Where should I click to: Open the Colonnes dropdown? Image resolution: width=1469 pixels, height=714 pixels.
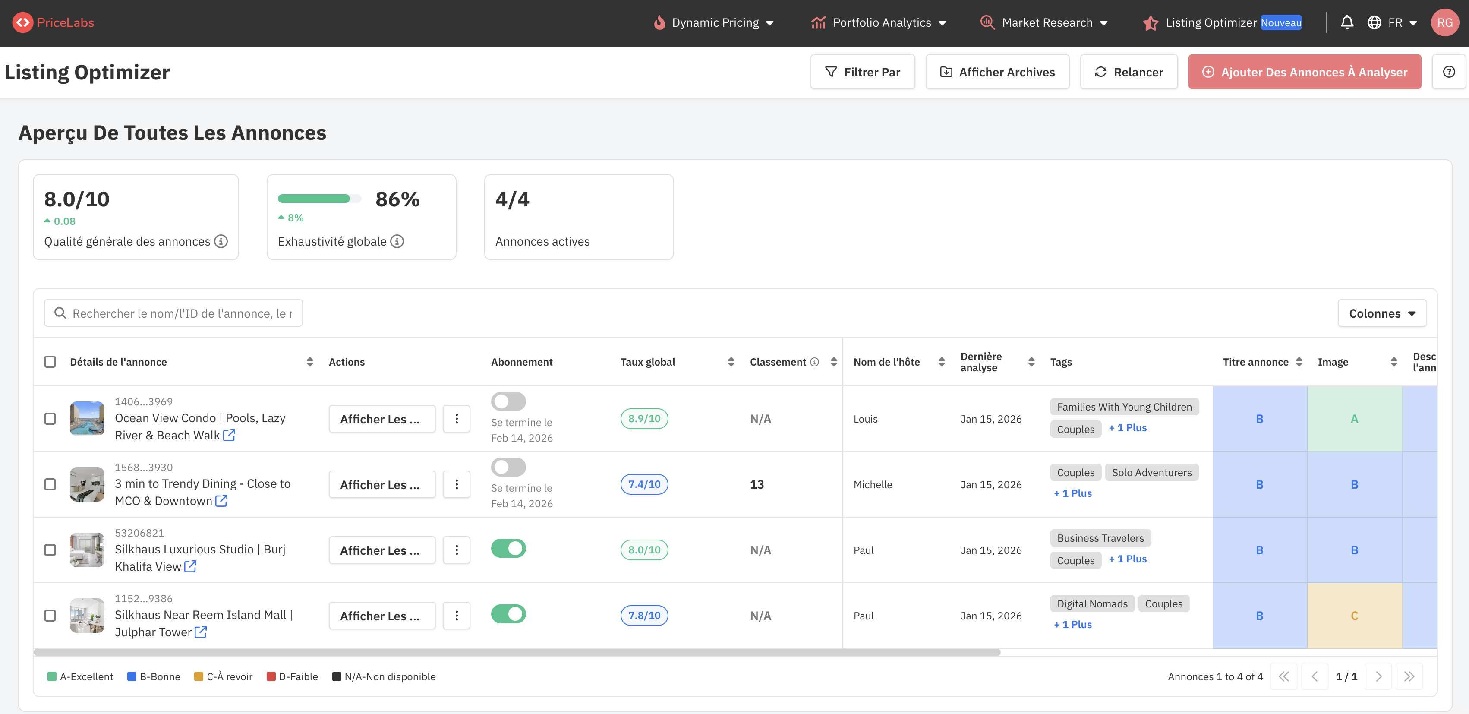1381,314
